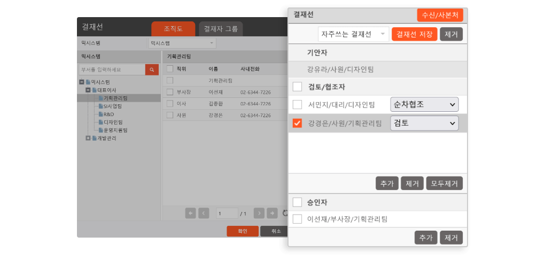
Task: Click 추가 in the 승인자 section
Action: click(x=426, y=238)
